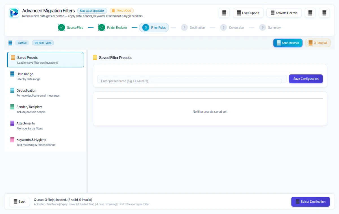Open Live Support

[248, 13]
